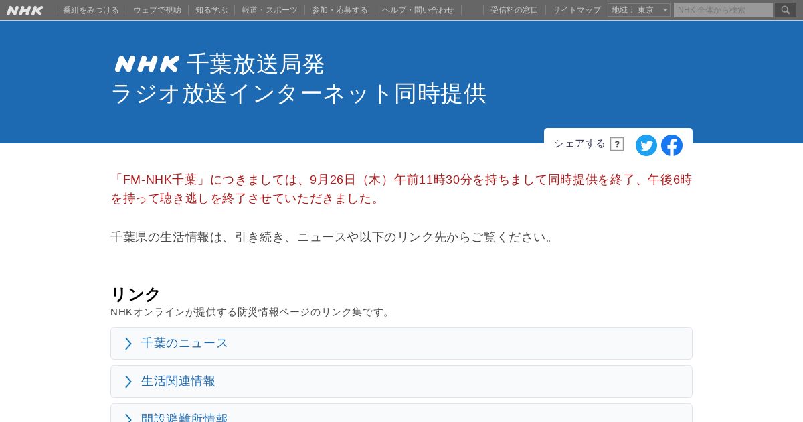
Task: Open the サイトマップ link
Action: coord(577,10)
